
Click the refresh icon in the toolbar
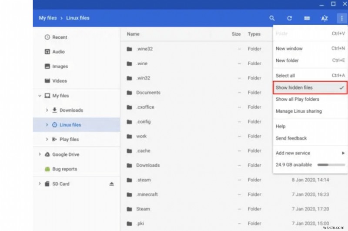[289, 18]
